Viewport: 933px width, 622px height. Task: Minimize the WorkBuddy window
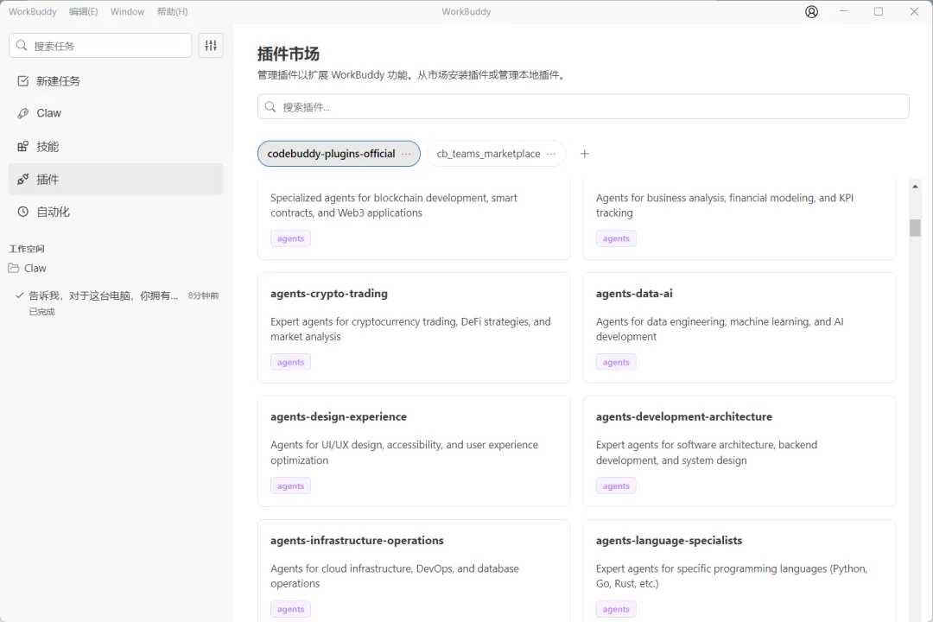pyautogui.click(x=844, y=11)
